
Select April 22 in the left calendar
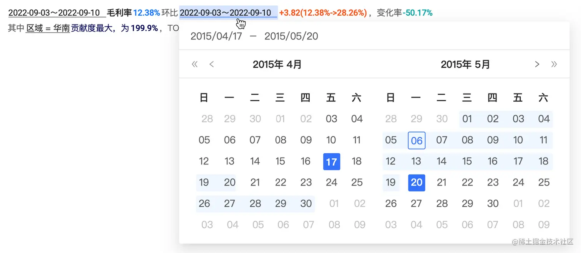tap(281, 183)
